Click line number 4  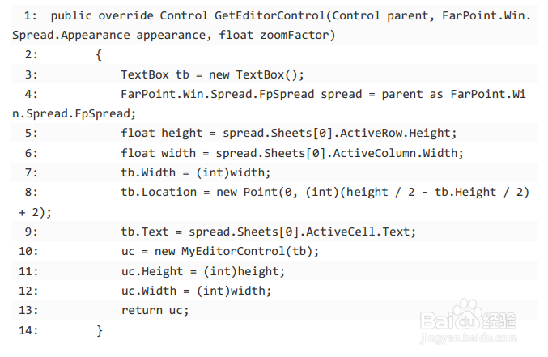pyautogui.click(x=29, y=94)
